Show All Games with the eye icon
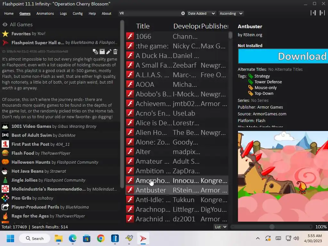328x246 pixels. (x=5, y=25)
